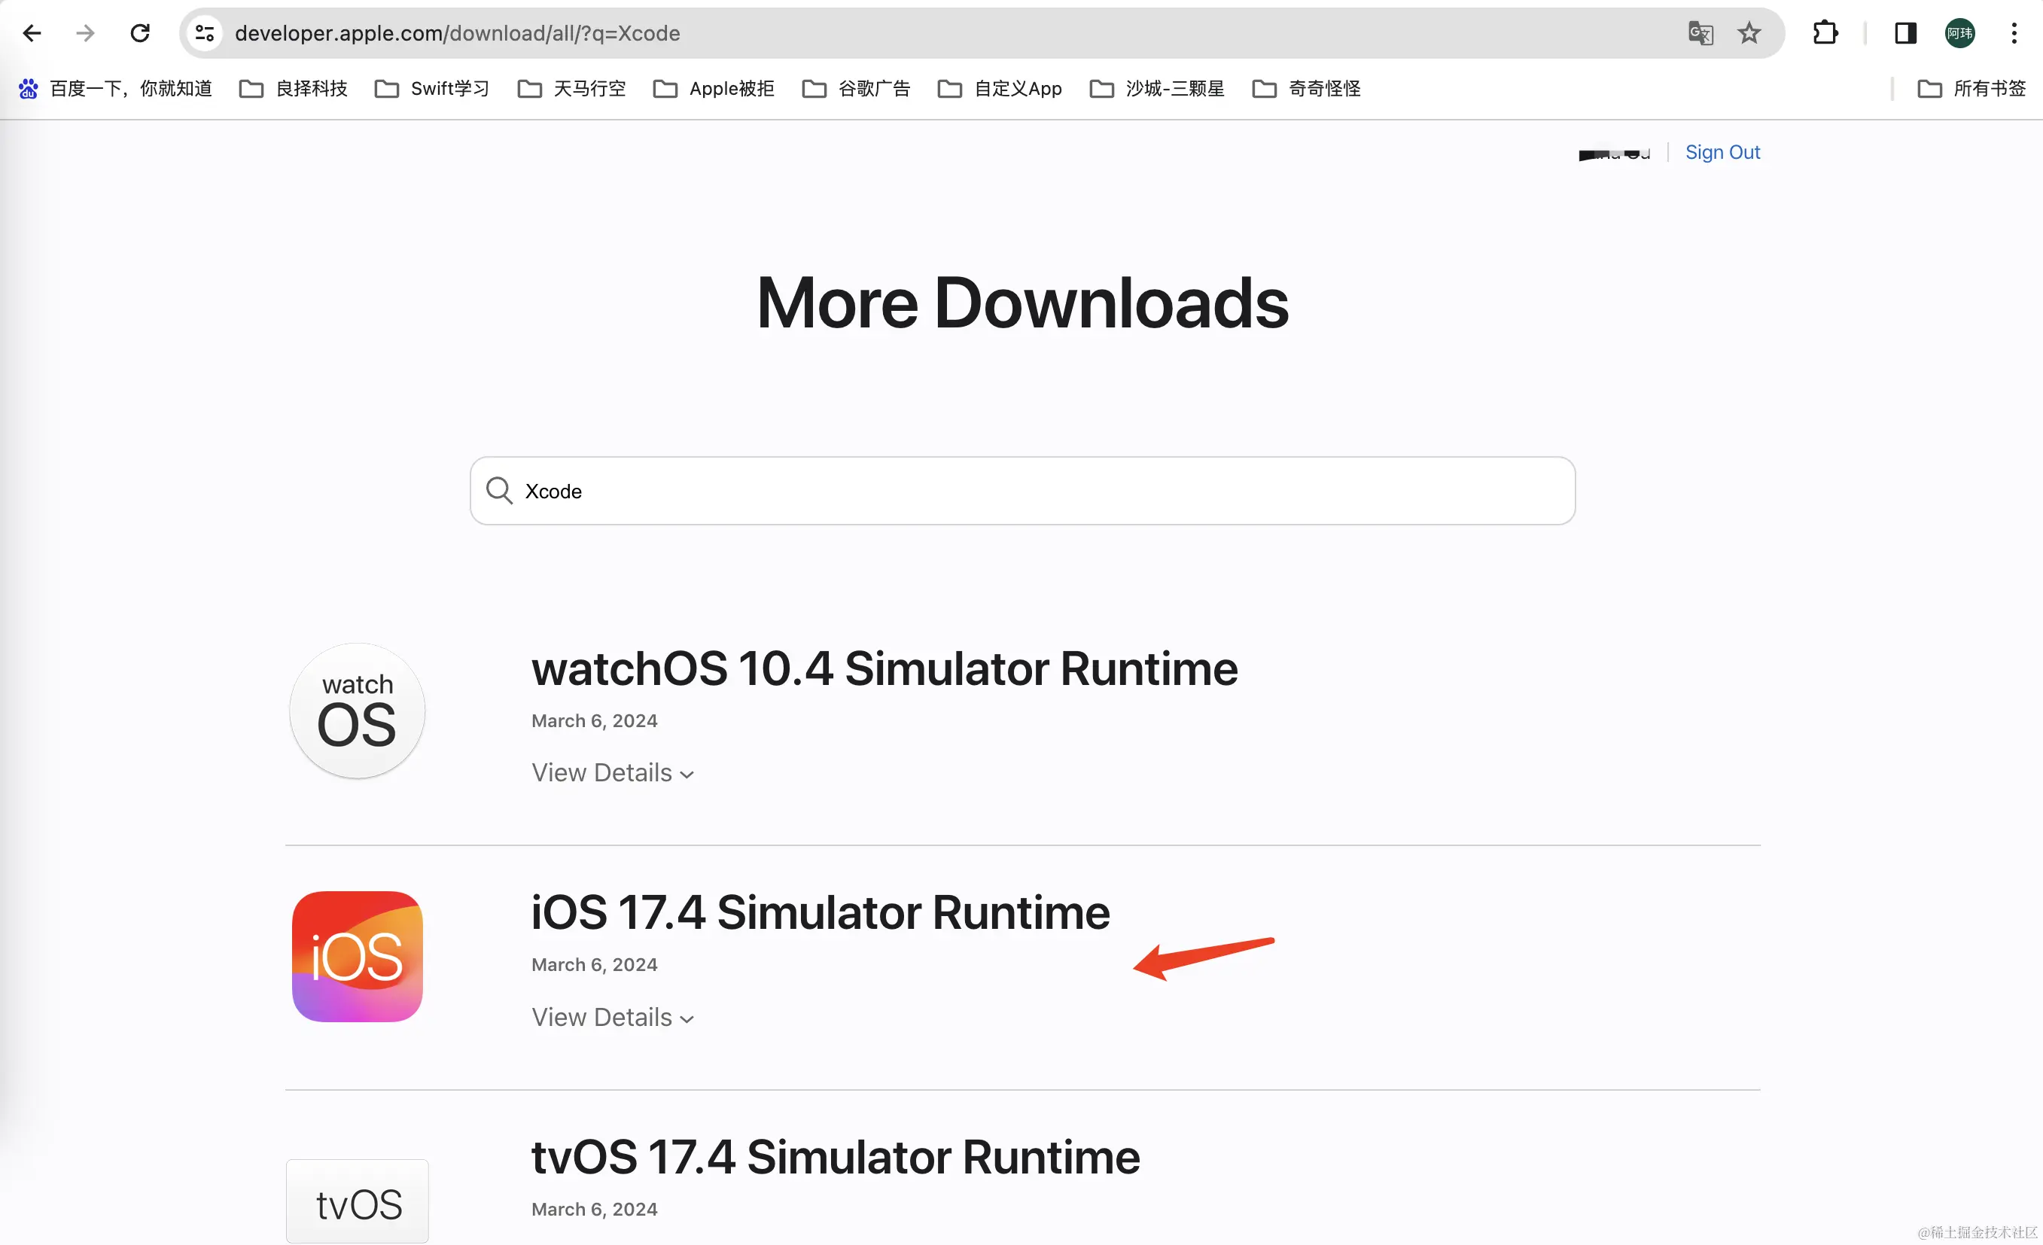2043x1245 pixels.
Task: Click the browser address bar URL
Action: pos(457,33)
